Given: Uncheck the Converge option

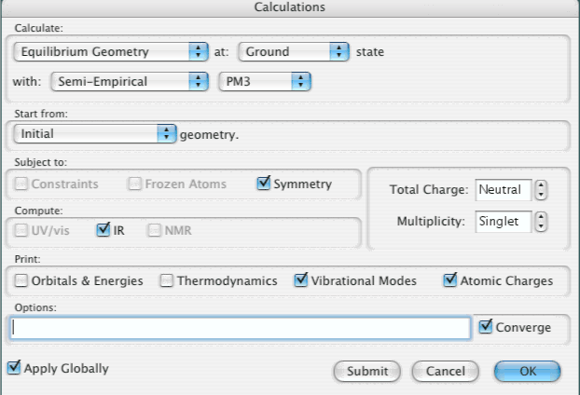Looking at the screenshot, I should click(486, 327).
